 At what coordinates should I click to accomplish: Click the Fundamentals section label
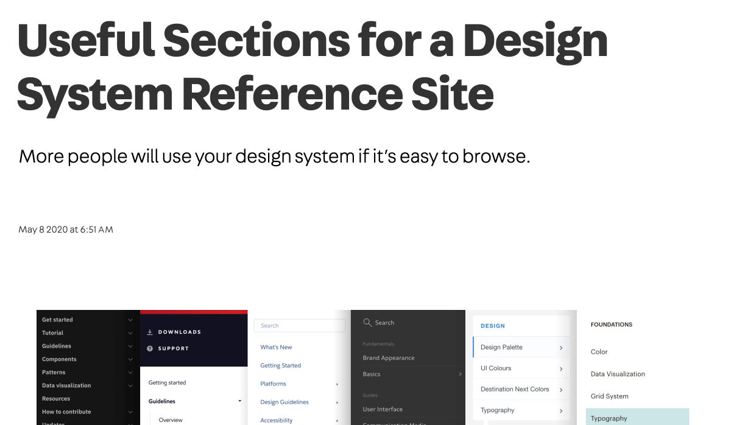(378, 344)
